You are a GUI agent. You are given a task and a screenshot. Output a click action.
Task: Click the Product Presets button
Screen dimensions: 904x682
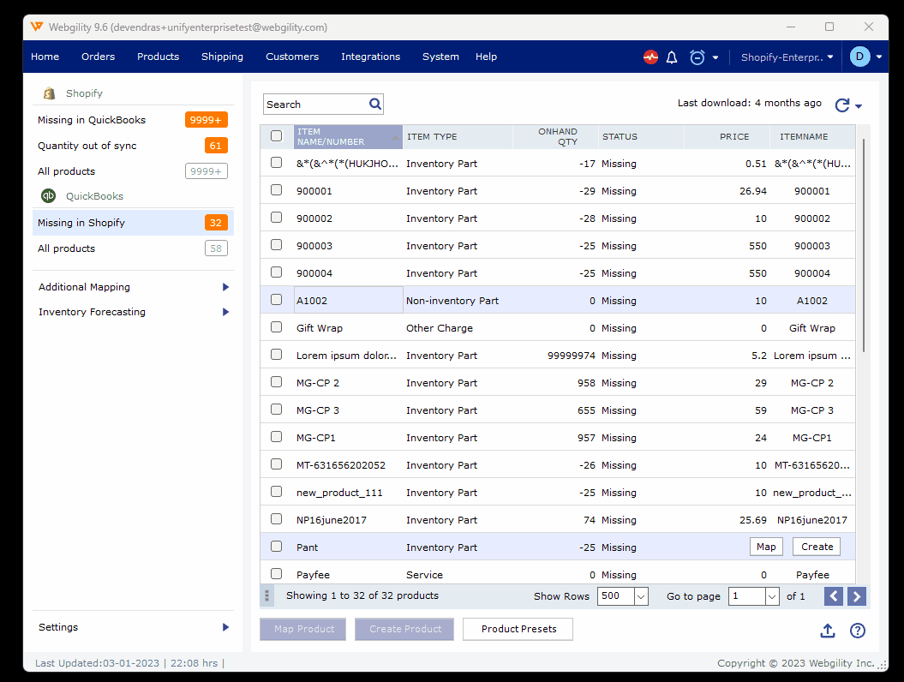click(x=518, y=629)
